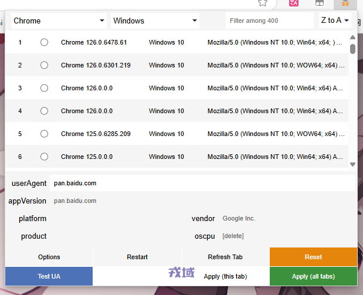This screenshot has width=363, height=295.
Task: Open the Windows OS dropdown
Action: (155, 21)
